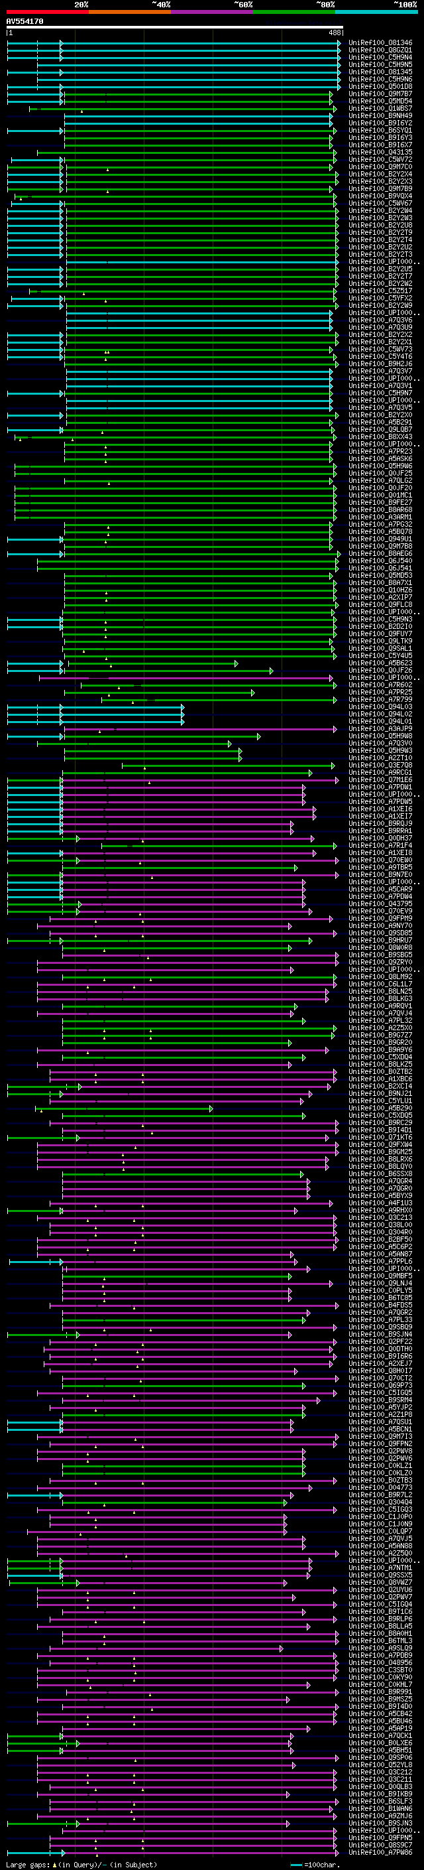Image resolution: width=424 pixels, height=1870 pixels.
Task: Open hit UniRef100_B9HRU7
Action: tap(380, 941)
